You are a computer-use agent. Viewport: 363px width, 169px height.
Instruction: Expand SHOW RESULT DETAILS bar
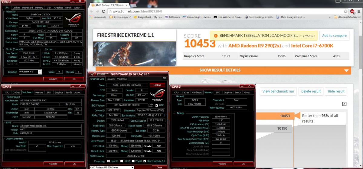tap(223, 70)
